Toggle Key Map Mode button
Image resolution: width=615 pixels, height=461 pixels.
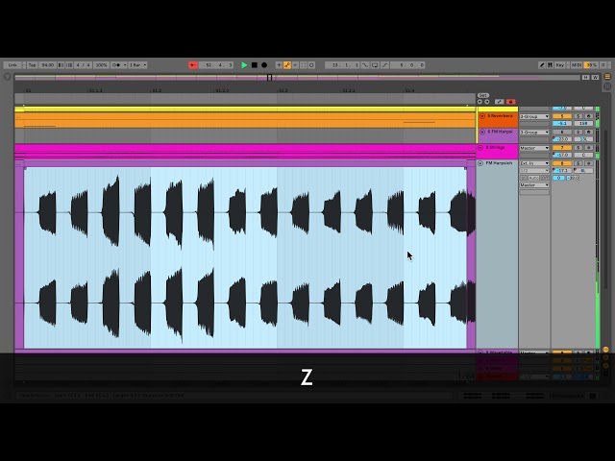(560, 65)
